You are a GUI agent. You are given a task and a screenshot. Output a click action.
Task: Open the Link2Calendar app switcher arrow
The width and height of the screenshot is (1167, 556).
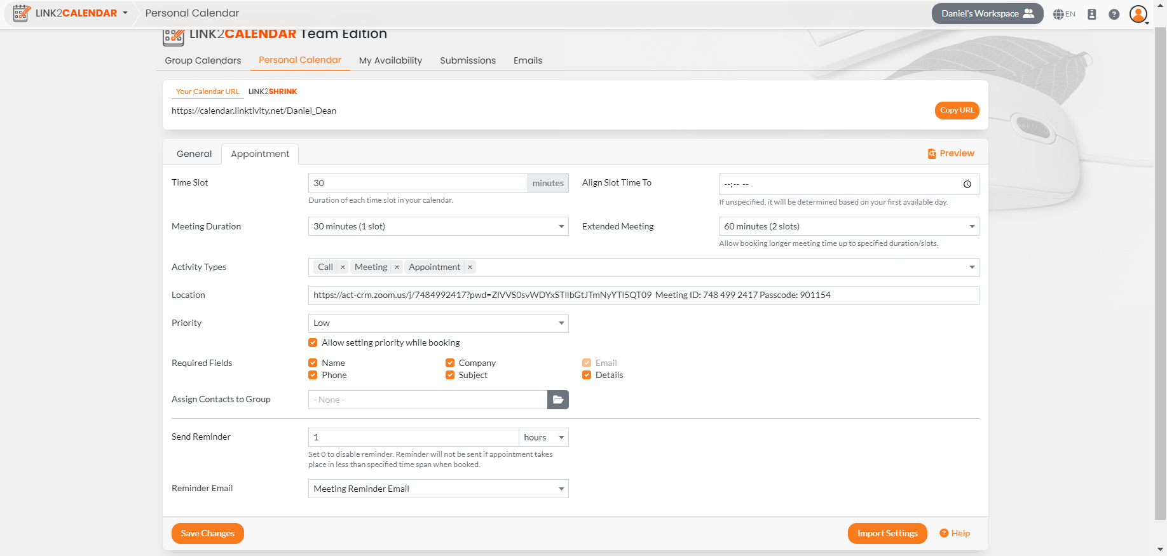[x=125, y=13]
